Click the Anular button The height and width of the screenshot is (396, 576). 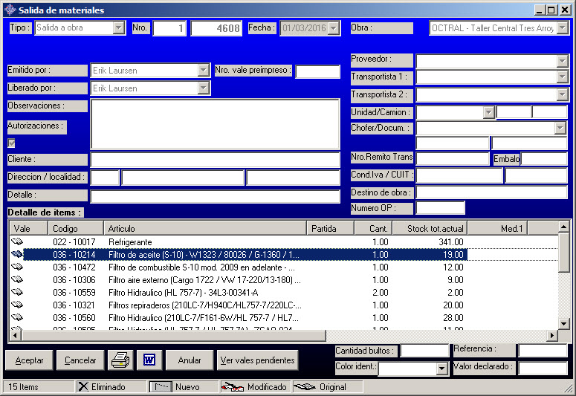tap(190, 360)
